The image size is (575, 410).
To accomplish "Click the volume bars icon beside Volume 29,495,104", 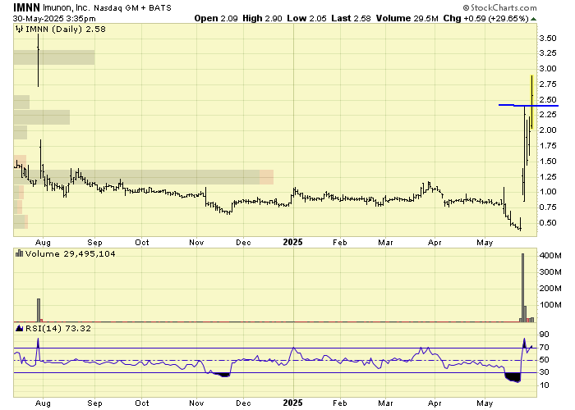I will (x=19, y=253).
